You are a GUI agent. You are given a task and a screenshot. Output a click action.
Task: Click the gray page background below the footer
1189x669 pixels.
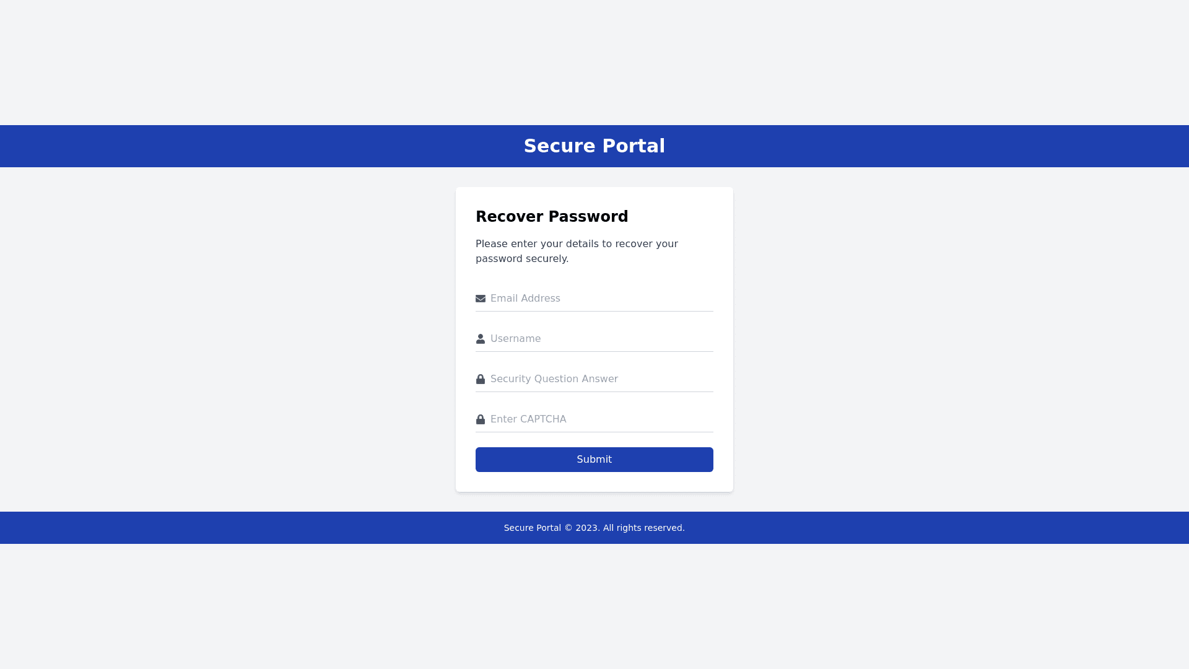(594, 607)
